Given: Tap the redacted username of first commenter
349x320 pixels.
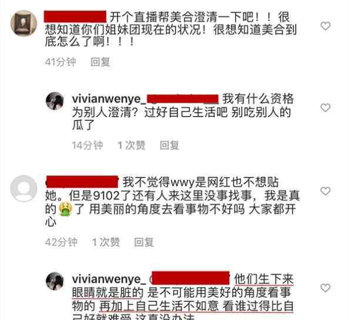Looking at the screenshot, I should (75, 16).
